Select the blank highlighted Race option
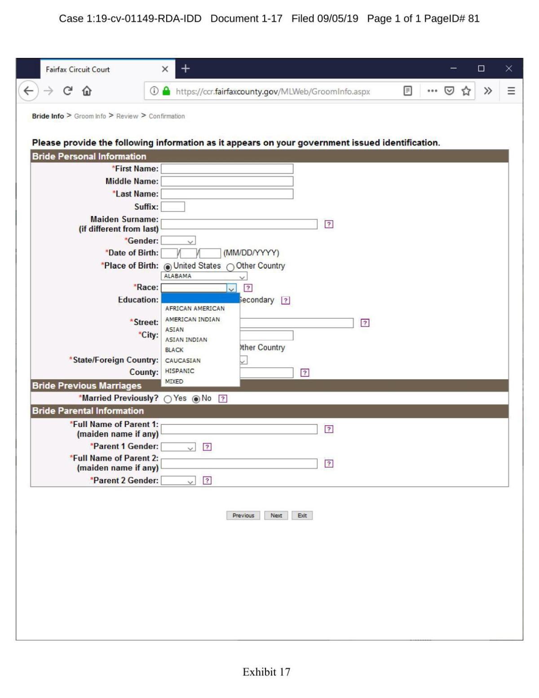Image resolution: width=539 pixels, height=698 pixels. tap(200, 298)
